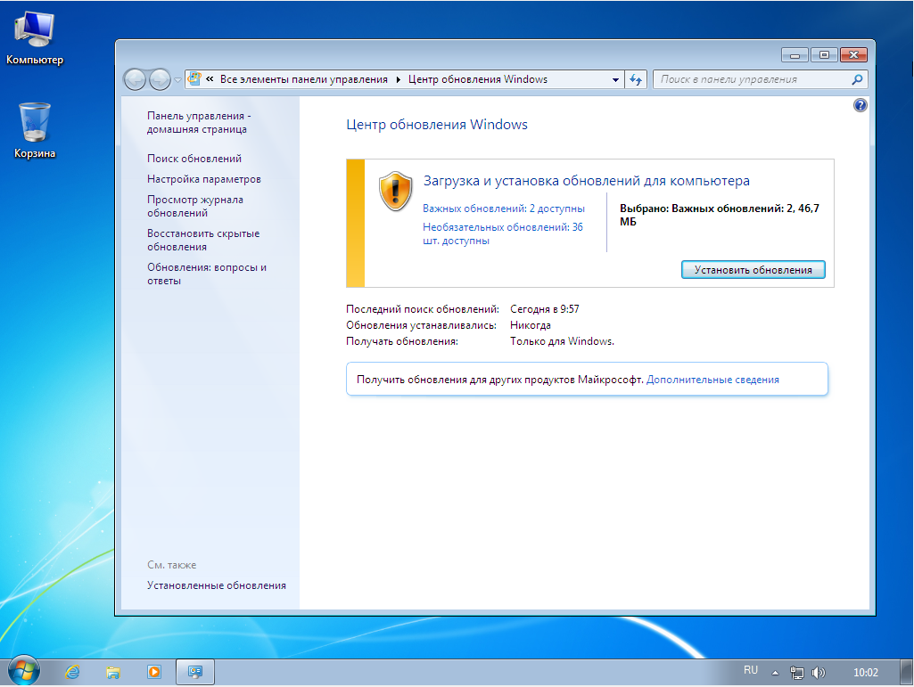This screenshot has height=687, width=914.
Task: Open Панель управления - домашняя страница link
Action: click(199, 122)
